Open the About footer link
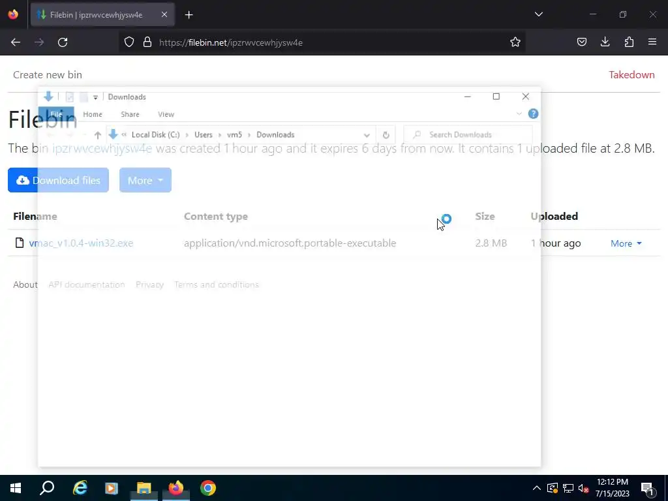668x501 pixels. coord(25,284)
